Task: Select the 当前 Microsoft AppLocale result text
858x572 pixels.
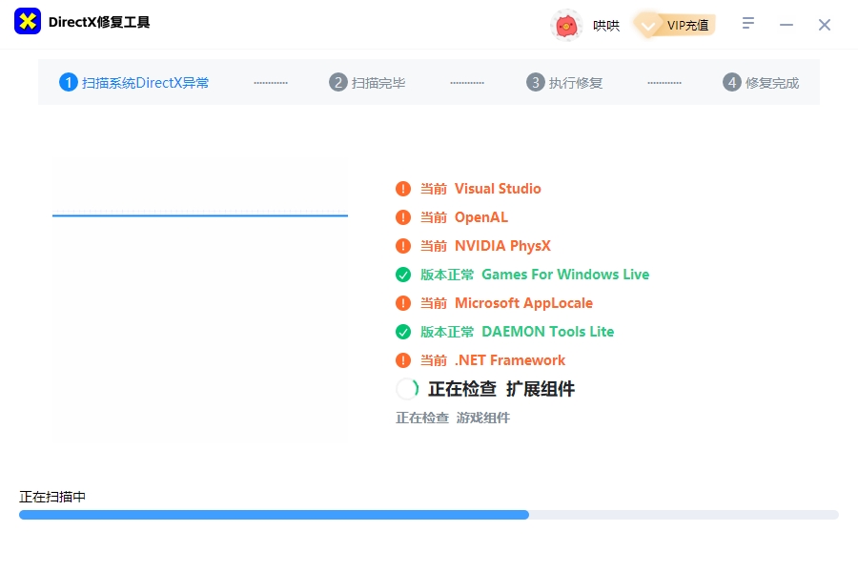Action: (507, 303)
